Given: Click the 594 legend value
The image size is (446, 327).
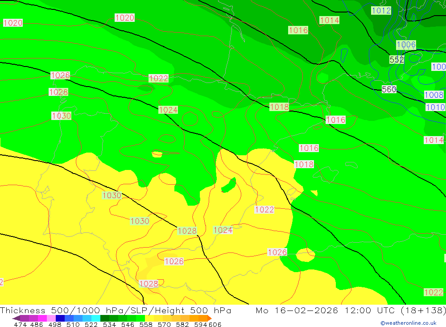Looking at the screenshot, I should click(201, 324).
